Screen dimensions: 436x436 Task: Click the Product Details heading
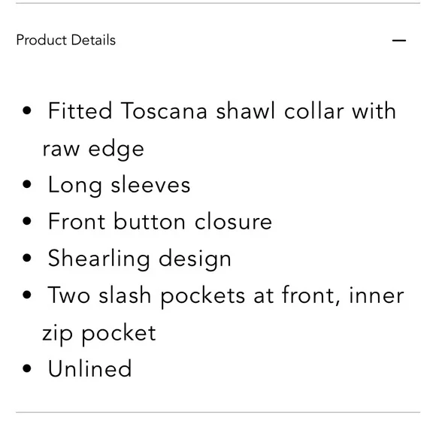point(66,40)
